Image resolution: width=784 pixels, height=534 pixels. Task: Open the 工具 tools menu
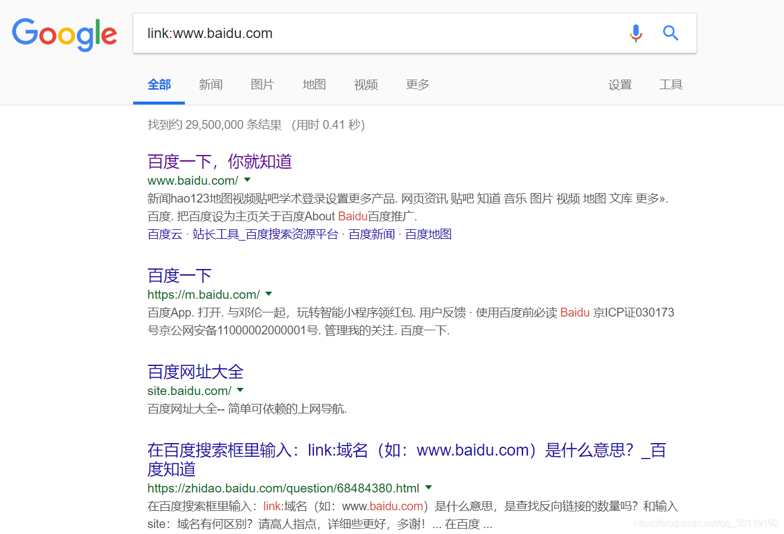coord(671,85)
